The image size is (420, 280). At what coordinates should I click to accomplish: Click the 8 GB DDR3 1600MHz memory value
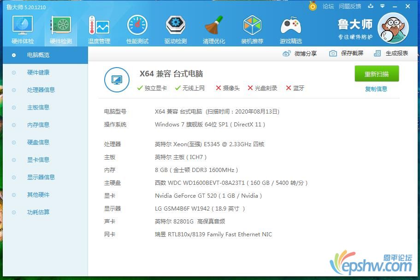click(x=196, y=170)
